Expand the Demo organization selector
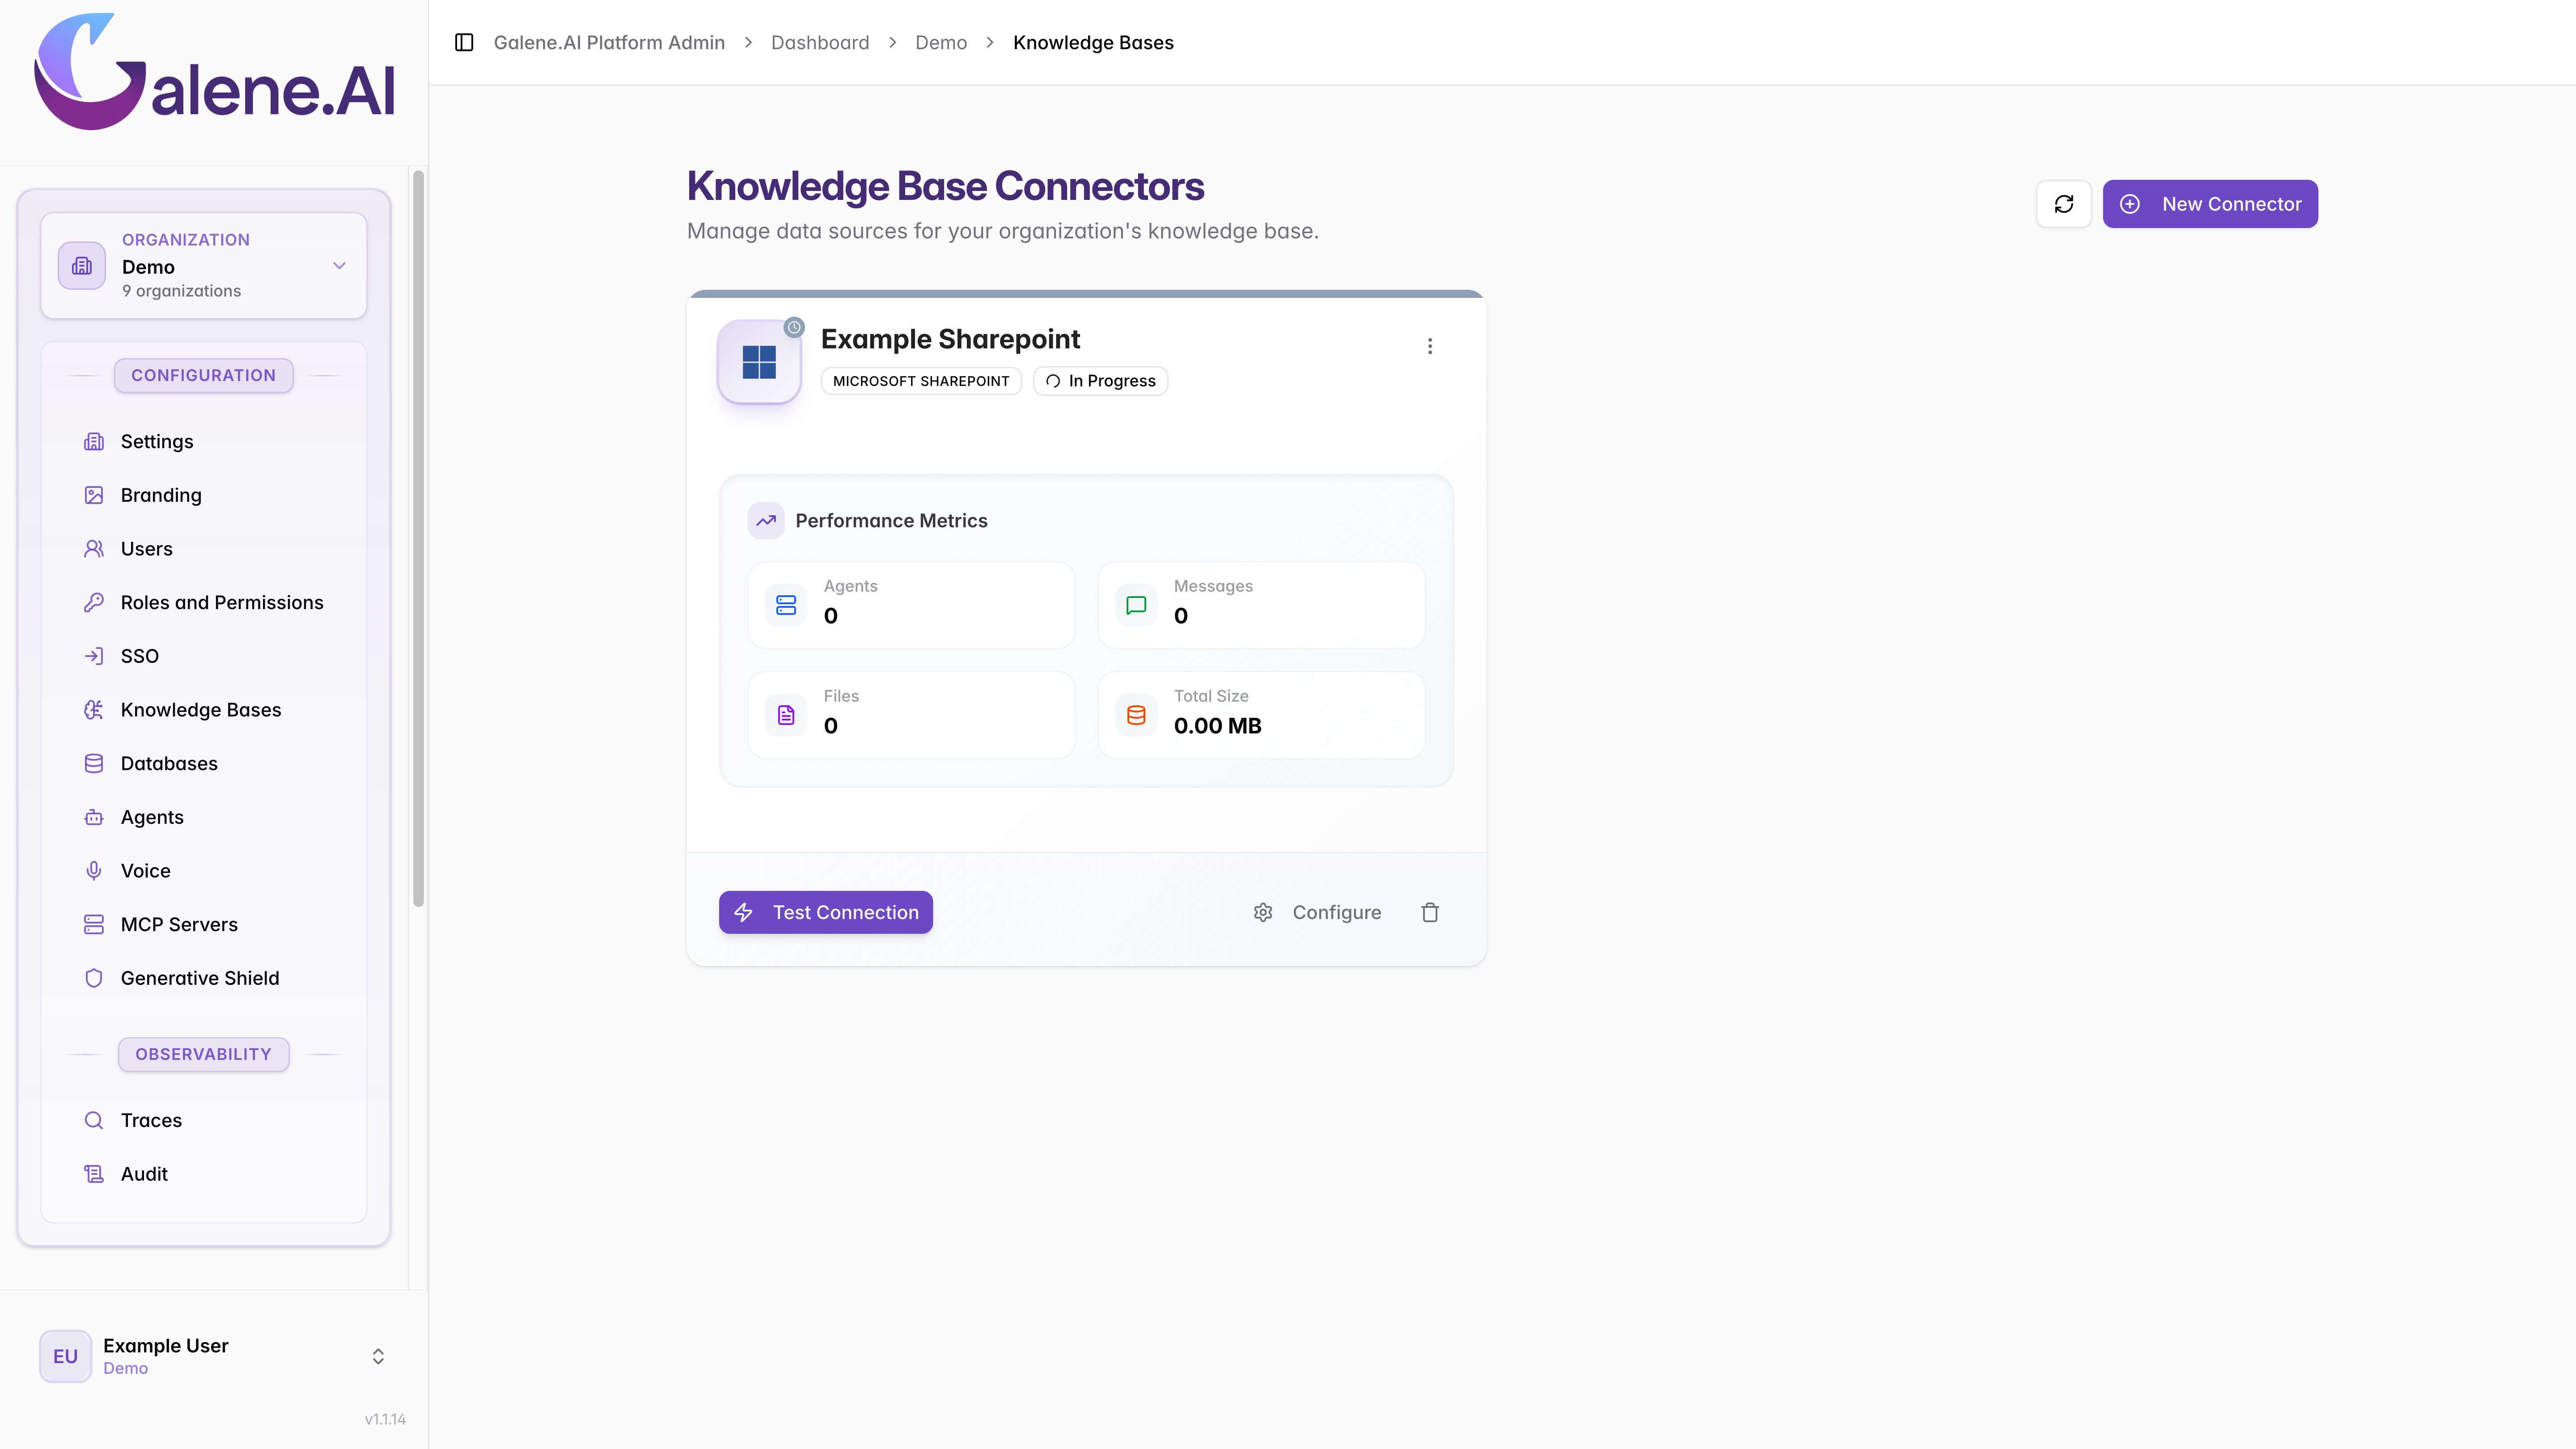This screenshot has width=2576, height=1449. (204, 266)
